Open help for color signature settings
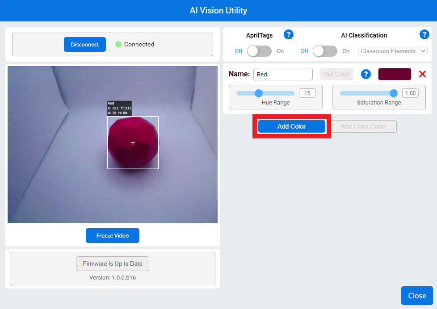The image size is (437, 309). click(x=366, y=74)
